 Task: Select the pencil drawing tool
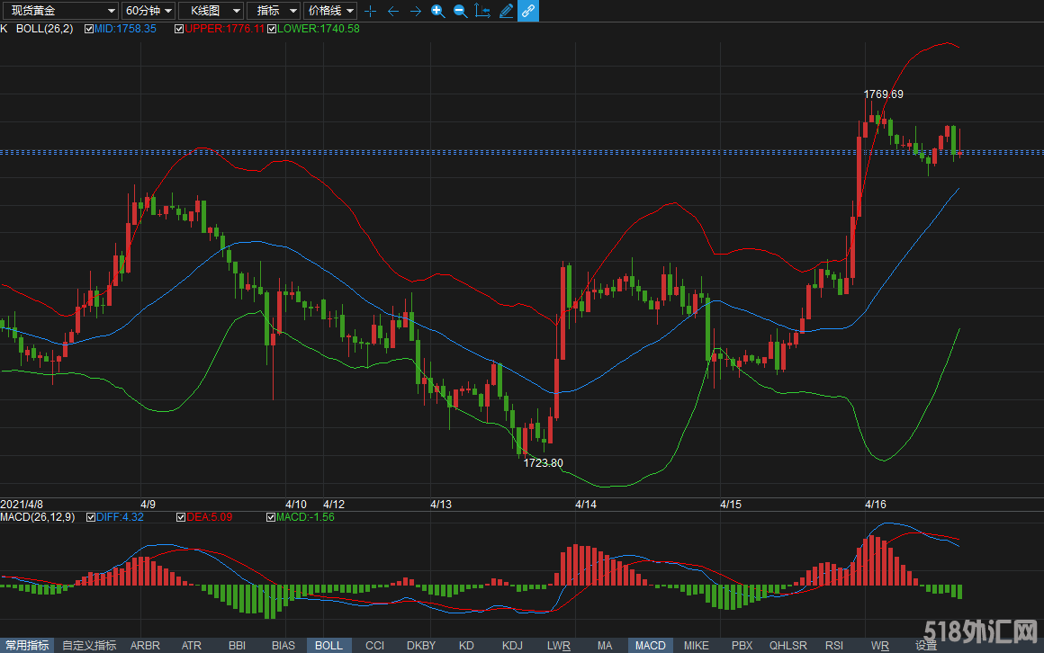506,11
